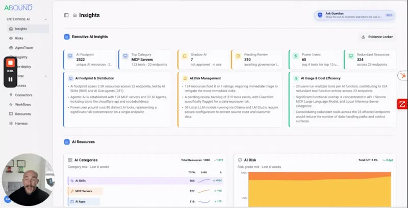Click the Shadow AI bell icon
The height and width of the screenshot is (208, 408).
coord(185,56)
